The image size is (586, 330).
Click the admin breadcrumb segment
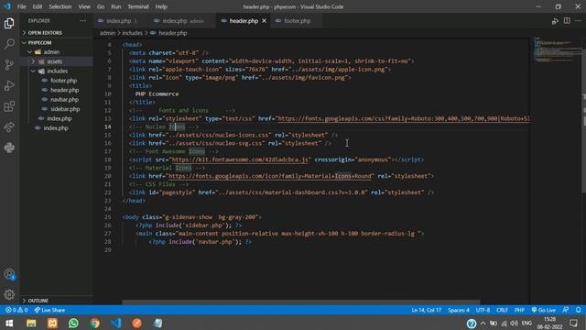coord(107,33)
